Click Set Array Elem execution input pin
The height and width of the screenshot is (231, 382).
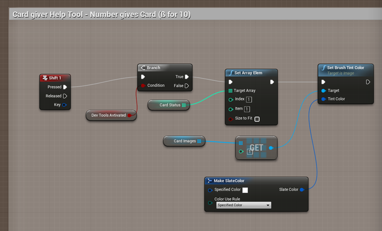click(x=230, y=82)
